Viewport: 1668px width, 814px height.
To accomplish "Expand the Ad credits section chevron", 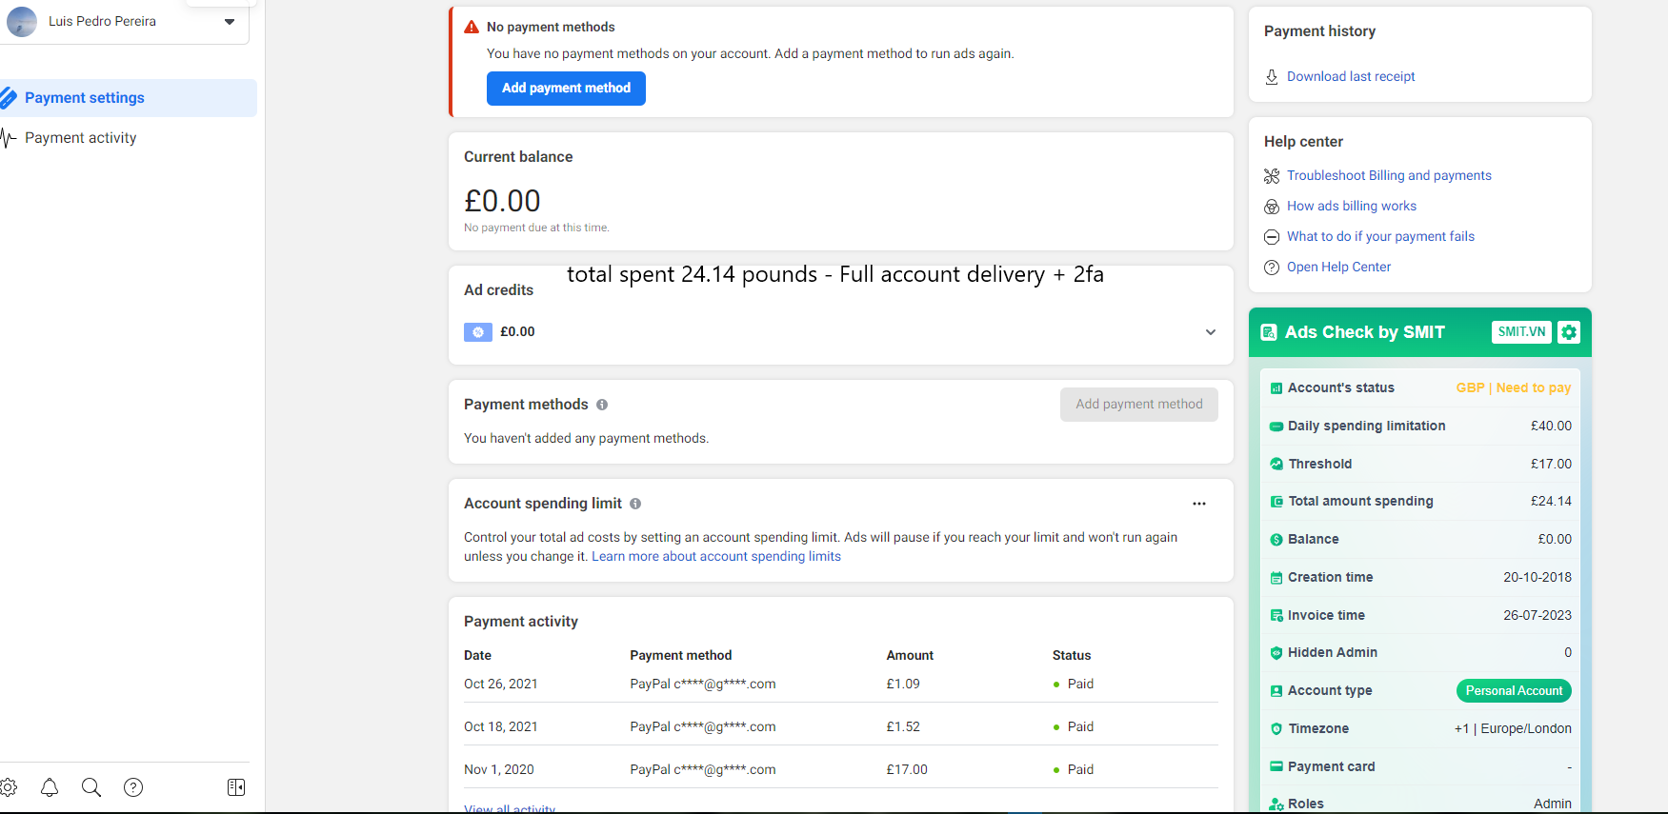I will click(x=1211, y=332).
